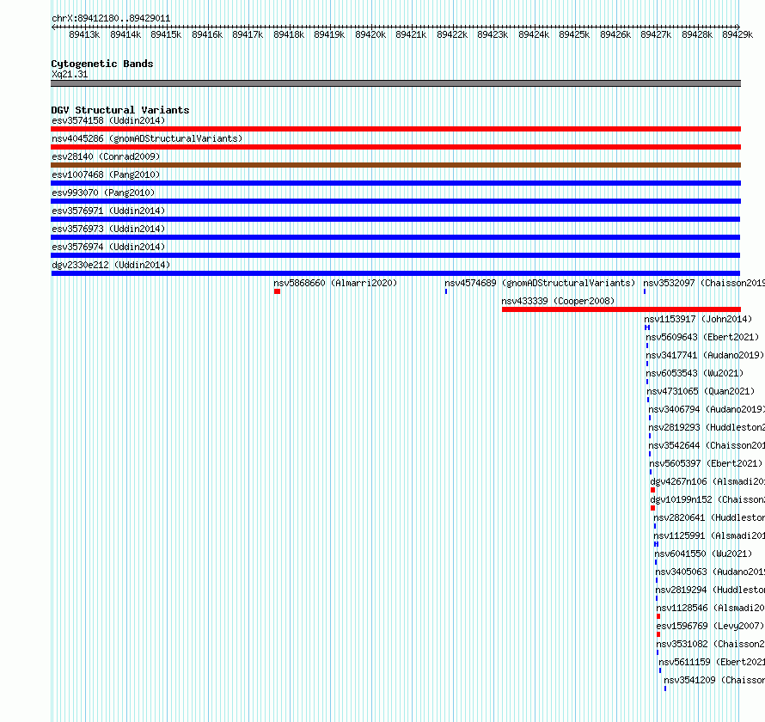Image resolution: width=765 pixels, height=722 pixels.
Task: Select the red bar under esv3574158
Action: pyautogui.click(x=395, y=129)
